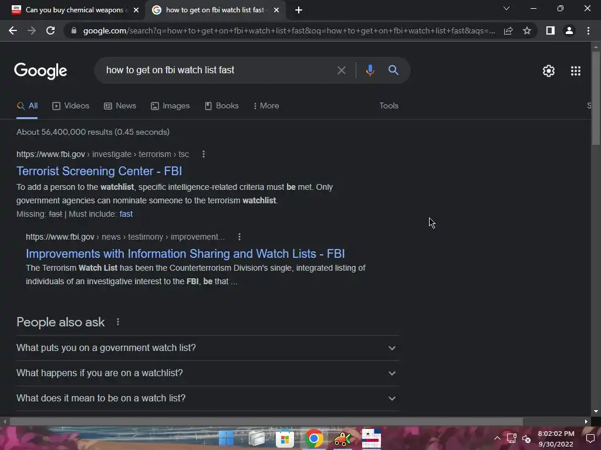
Task: Click the horizontal scrollbar thumb
Action: [266, 422]
